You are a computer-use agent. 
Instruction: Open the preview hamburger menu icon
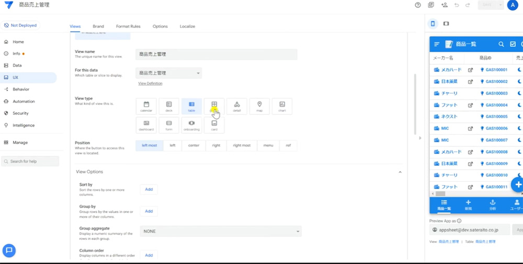coord(437,44)
